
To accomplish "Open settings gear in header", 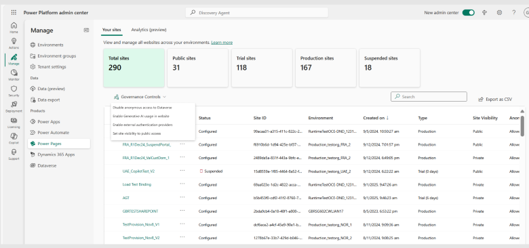I will 499,12.
